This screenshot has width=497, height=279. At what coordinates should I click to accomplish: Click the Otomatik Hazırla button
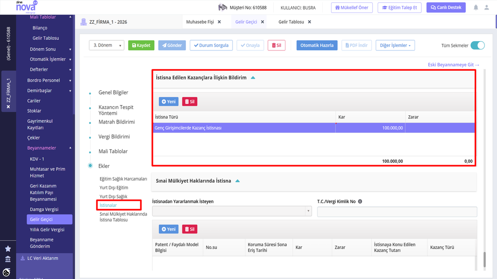317,45
